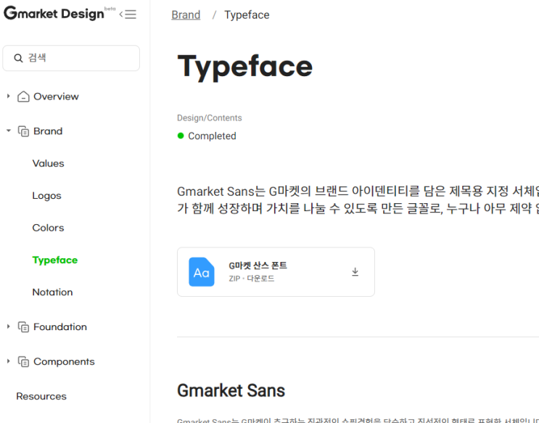The height and width of the screenshot is (423, 539).
Task: Open the Colors page
Action: (48, 228)
